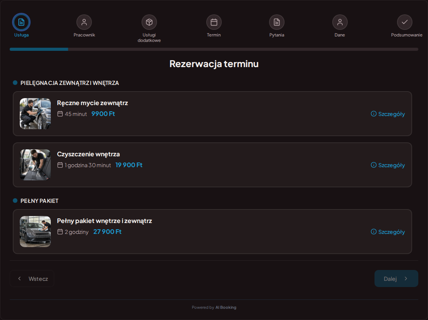The height and width of the screenshot is (320, 428).
Task: Click the Podsumowanie step label
Action: point(406,35)
